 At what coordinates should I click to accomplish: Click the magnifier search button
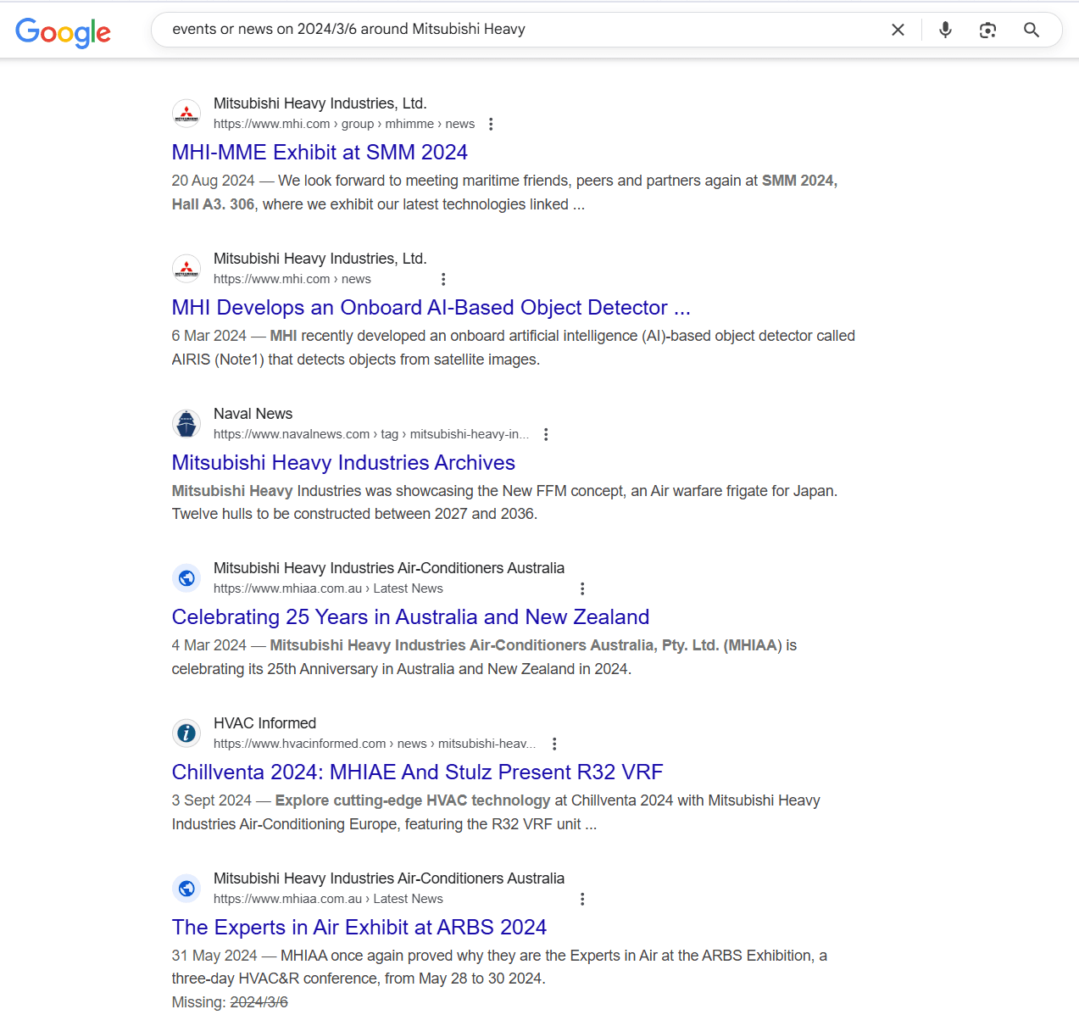[x=1032, y=30]
